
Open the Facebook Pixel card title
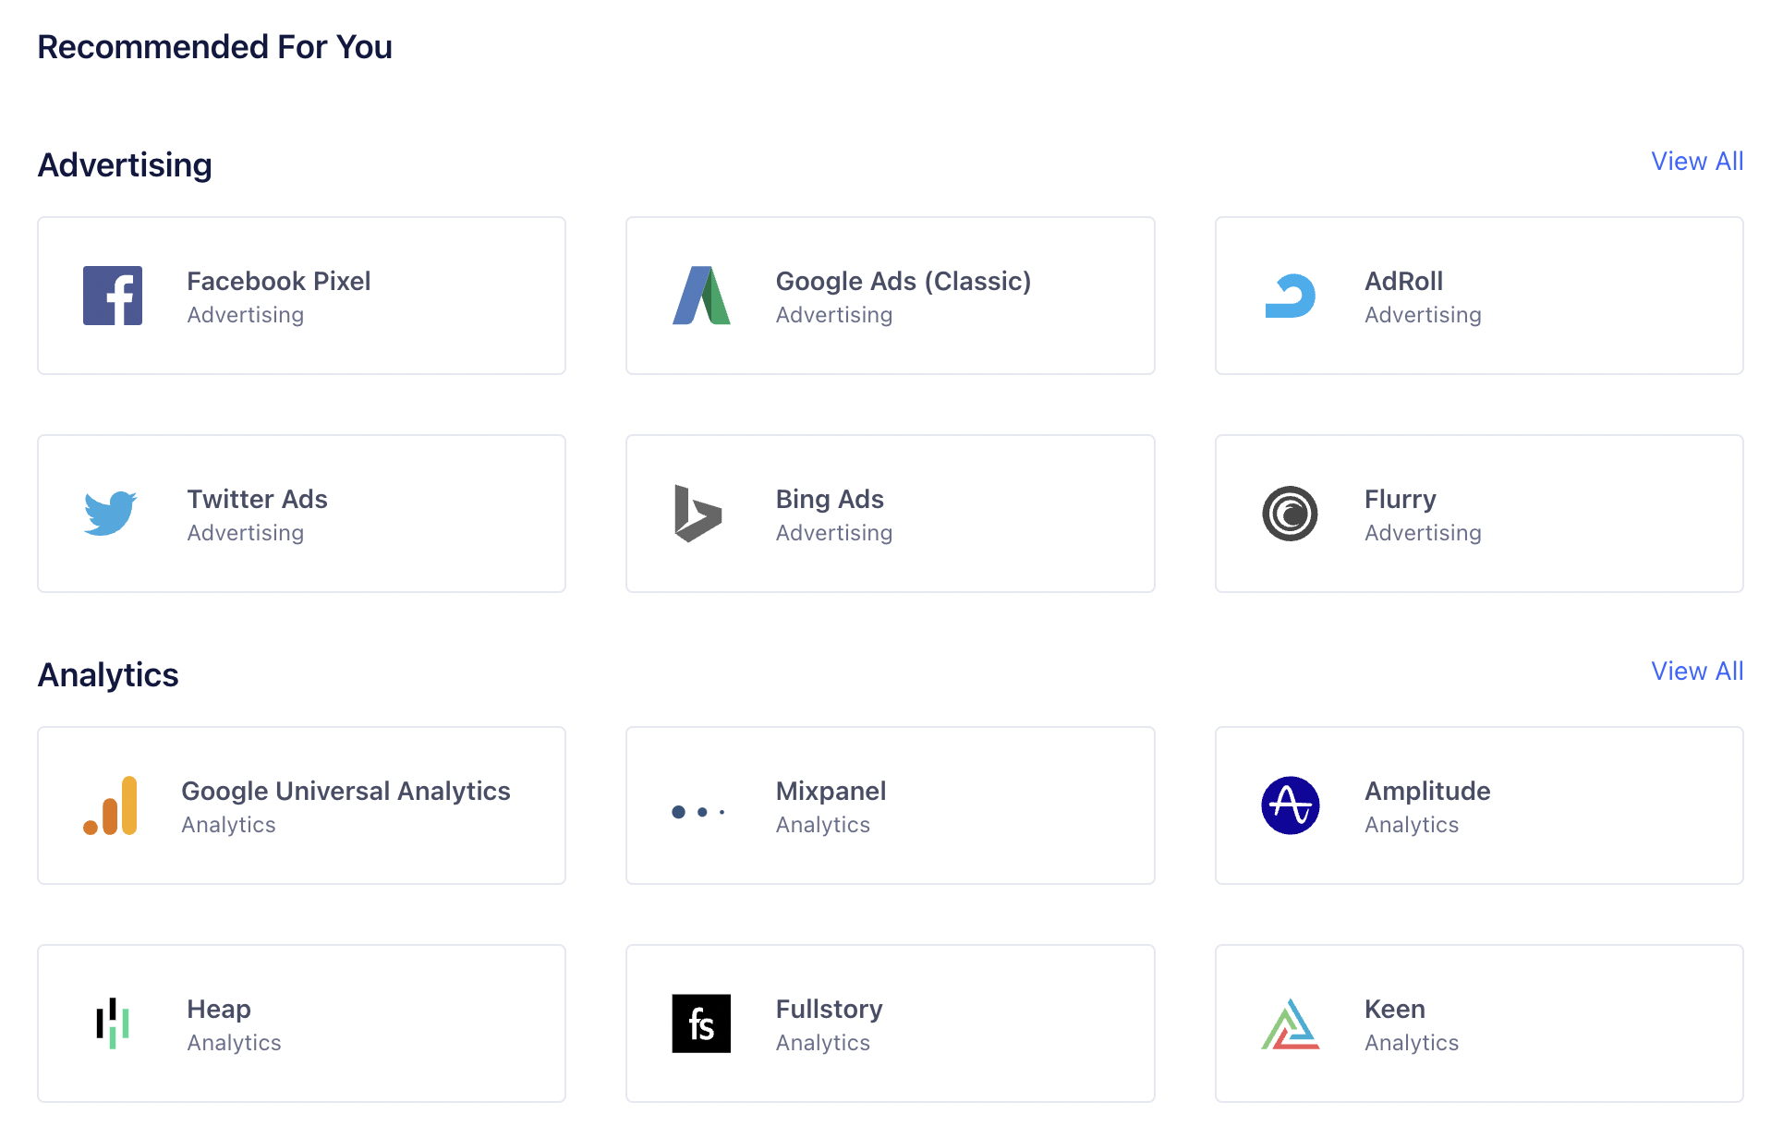click(278, 281)
